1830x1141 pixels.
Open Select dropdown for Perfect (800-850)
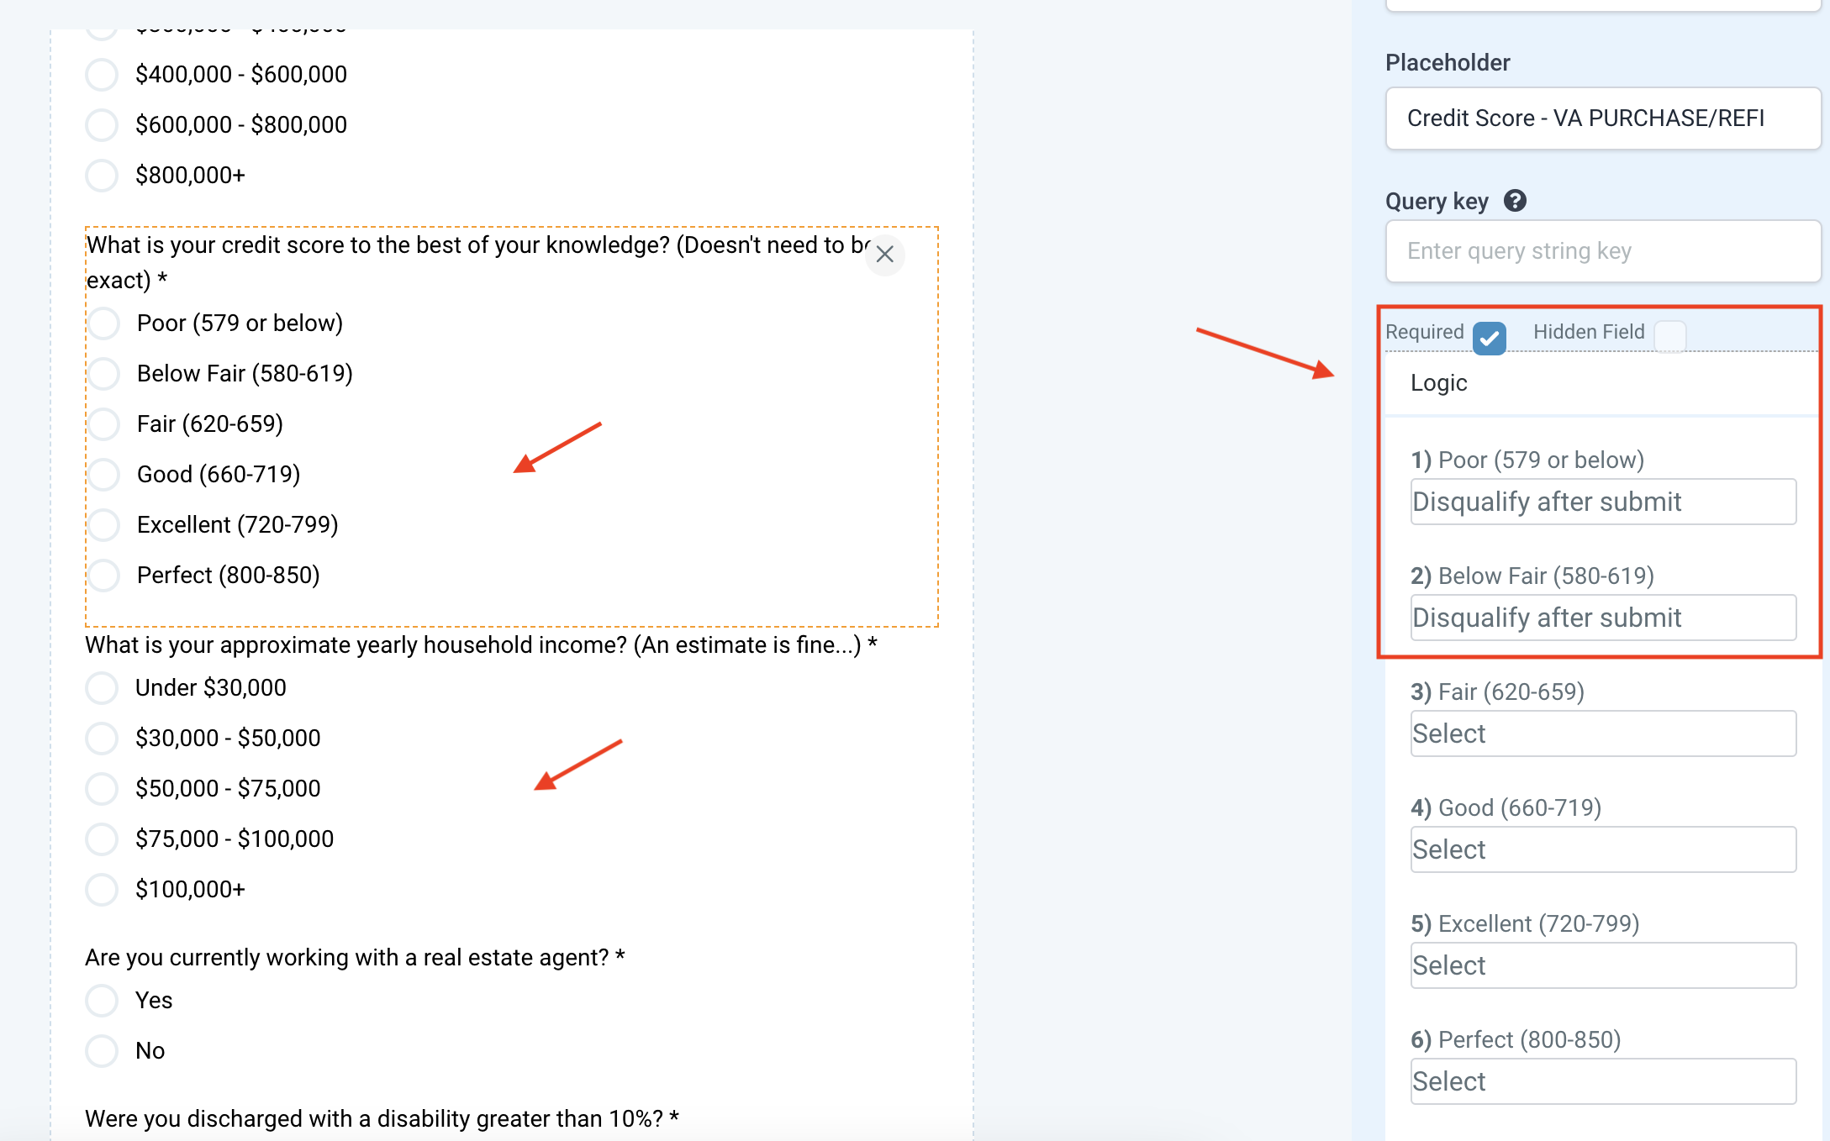click(1603, 1081)
